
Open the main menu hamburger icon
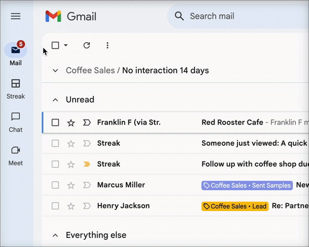click(16, 16)
